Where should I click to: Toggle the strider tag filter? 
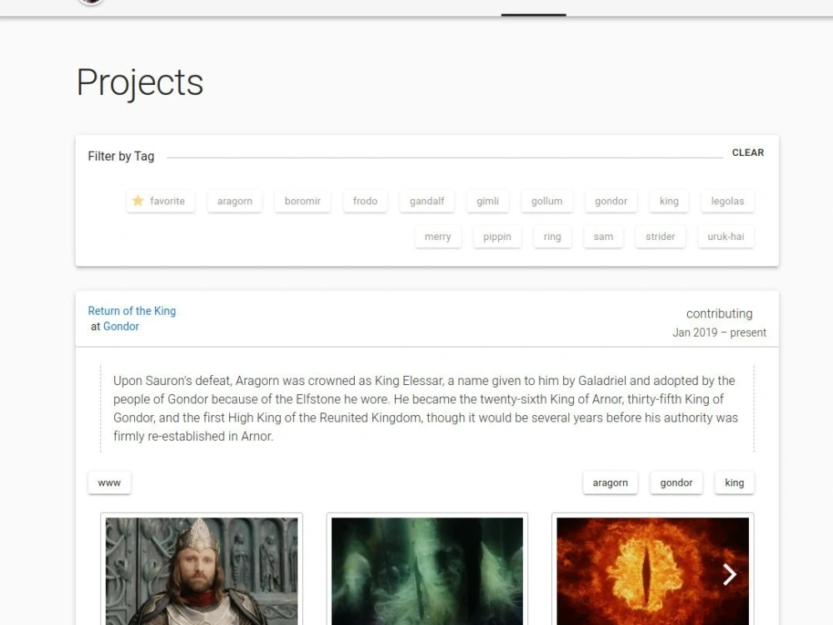tap(661, 237)
